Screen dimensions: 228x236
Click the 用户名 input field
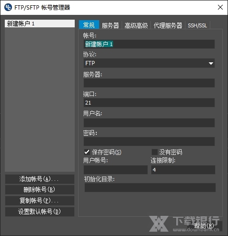[149, 123]
